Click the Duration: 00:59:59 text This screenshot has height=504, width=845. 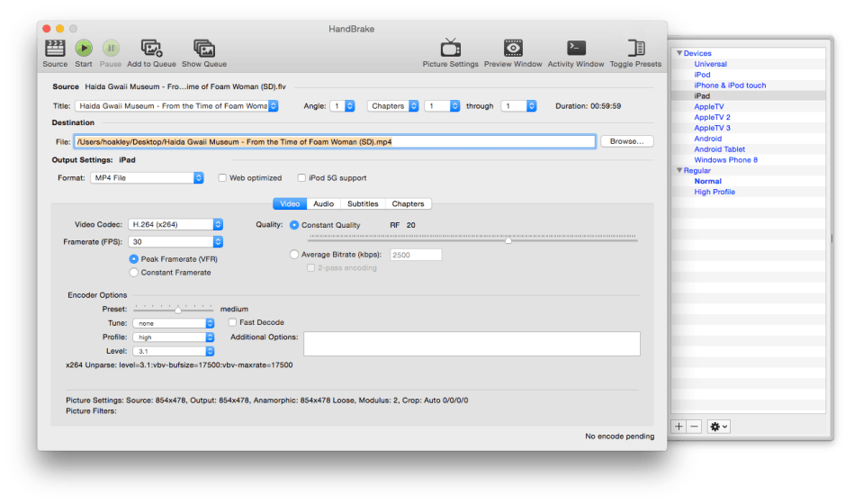[x=588, y=106]
